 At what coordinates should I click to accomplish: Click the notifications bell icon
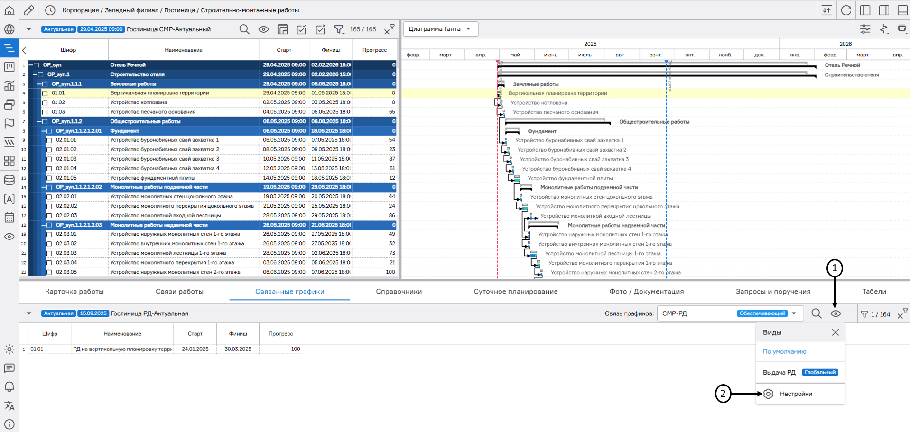[9, 387]
